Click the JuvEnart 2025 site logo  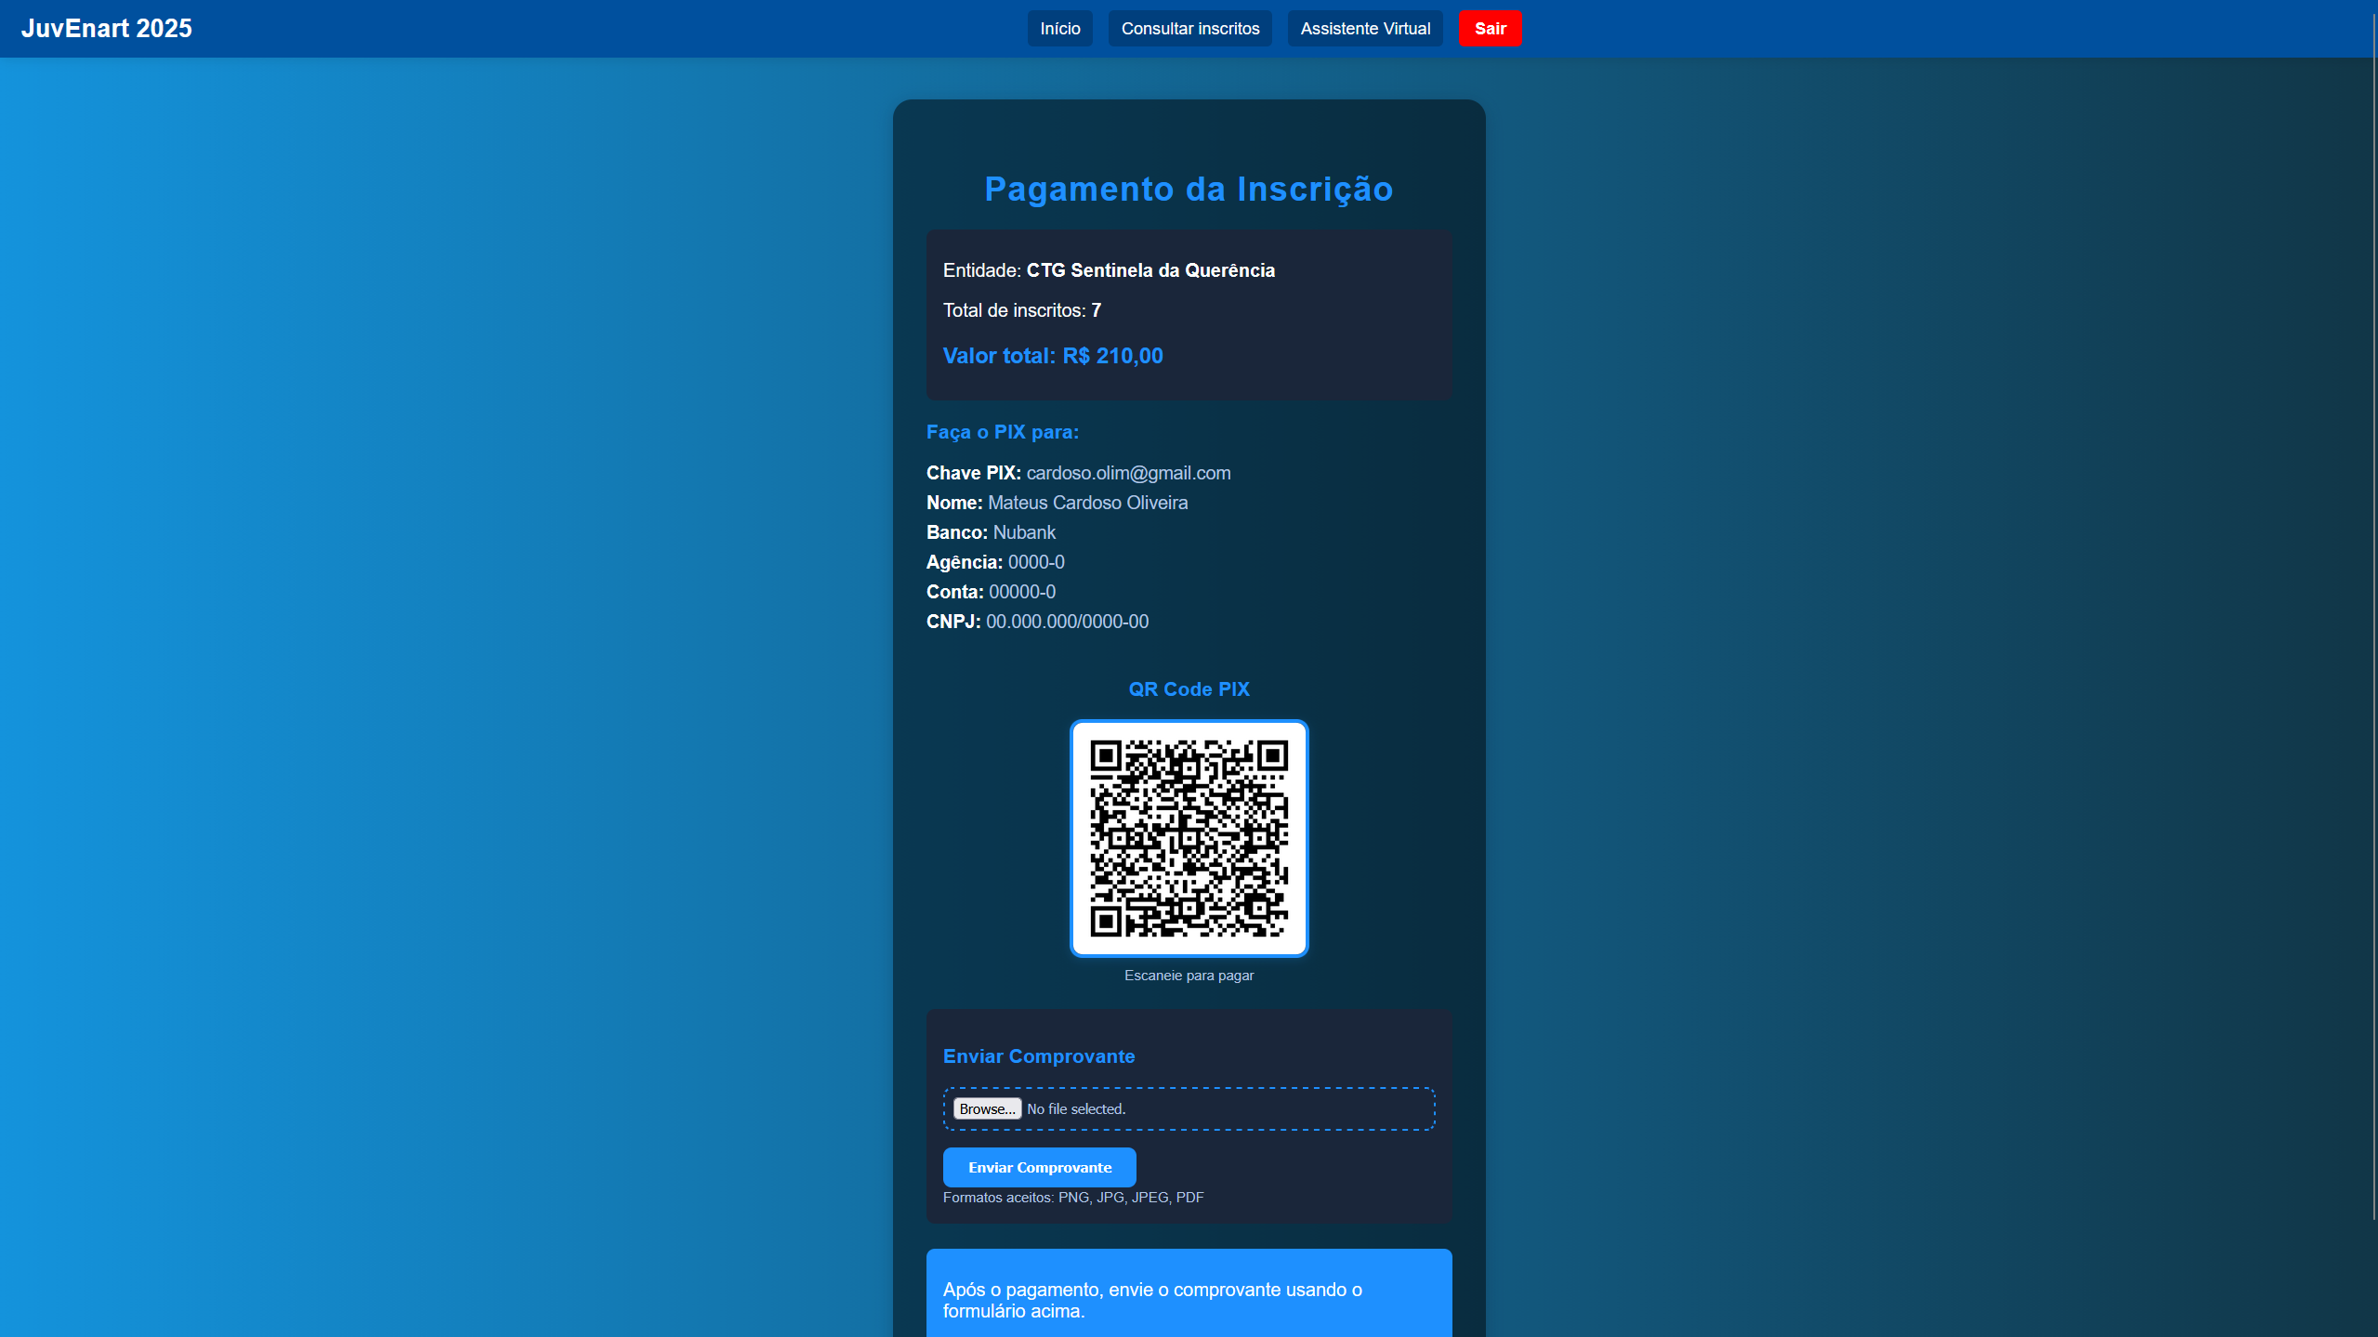point(106,28)
